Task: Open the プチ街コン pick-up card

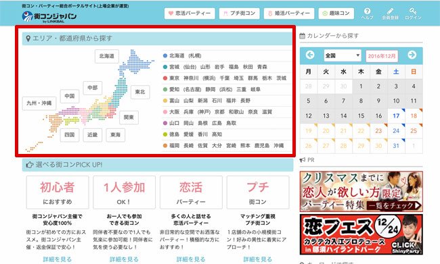Action: (258, 192)
